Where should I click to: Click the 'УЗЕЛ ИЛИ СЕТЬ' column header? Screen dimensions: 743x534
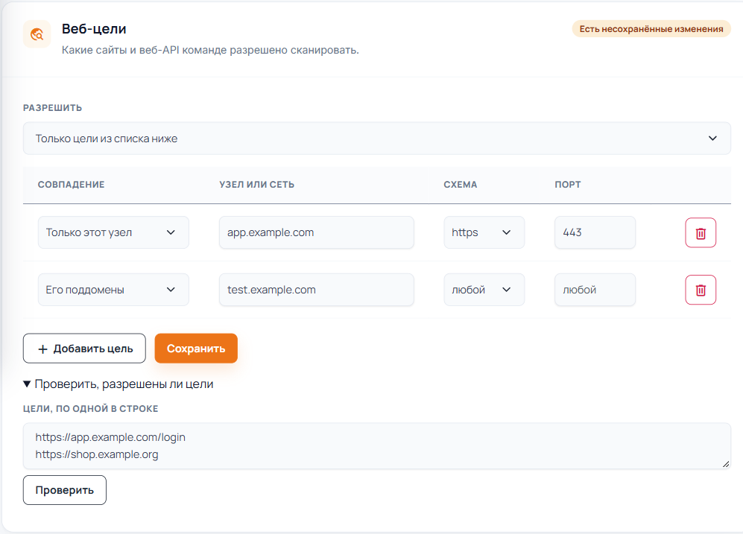pyautogui.click(x=257, y=185)
